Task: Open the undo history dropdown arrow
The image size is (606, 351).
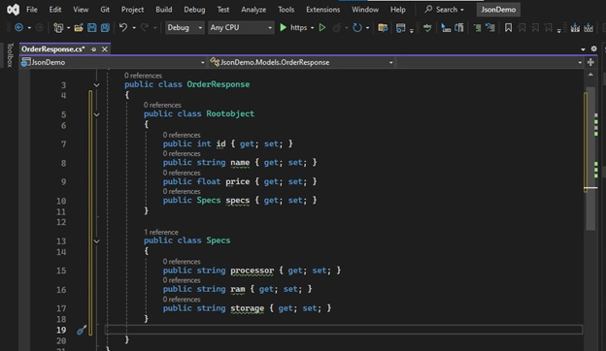Action: [x=134, y=28]
